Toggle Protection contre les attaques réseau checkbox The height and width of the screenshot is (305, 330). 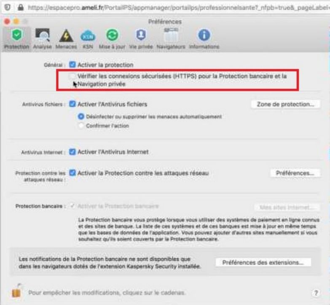72,173
